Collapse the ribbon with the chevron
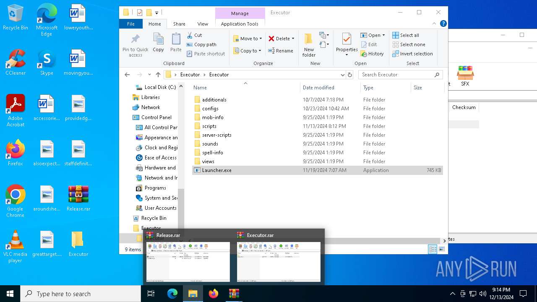The width and height of the screenshot is (537, 302). click(434, 24)
